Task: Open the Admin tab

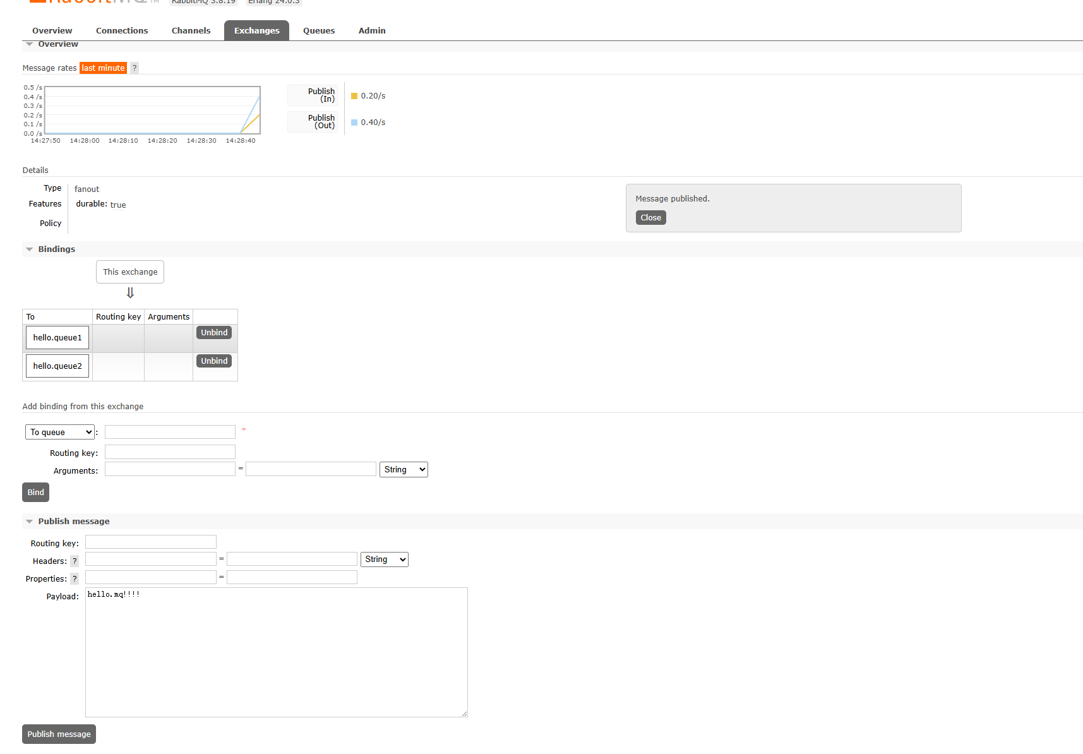Action: (x=372, y=30)
